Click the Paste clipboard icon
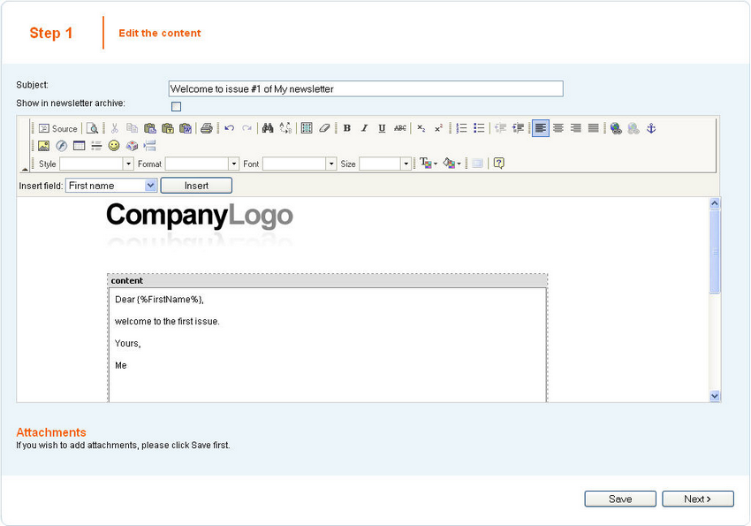The height and width of the screenshot is (526, 751). tap(150, 128)
